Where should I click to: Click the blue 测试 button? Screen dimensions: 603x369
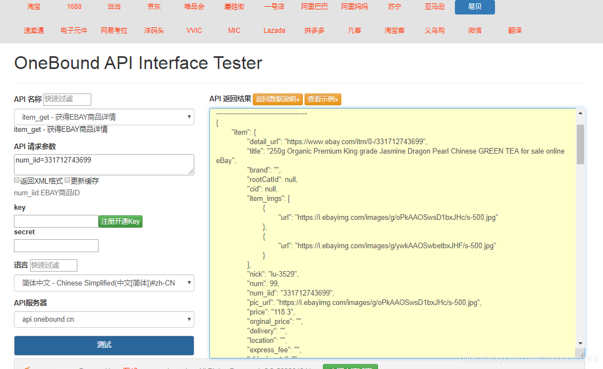104,345
